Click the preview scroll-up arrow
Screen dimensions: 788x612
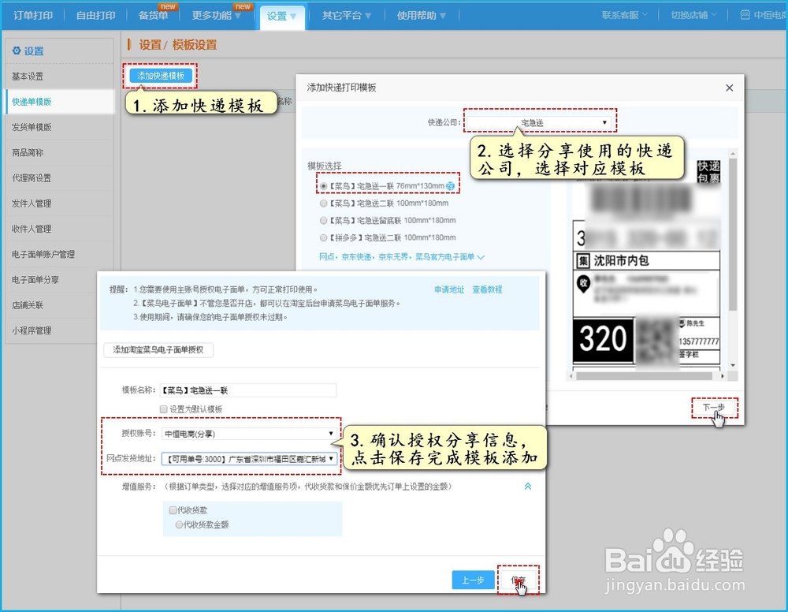pos(733,153)
